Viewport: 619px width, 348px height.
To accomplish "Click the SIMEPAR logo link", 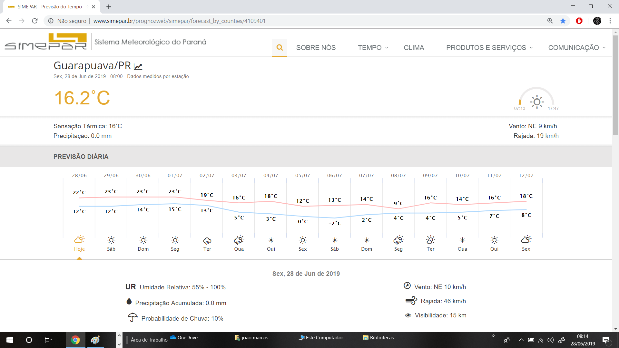I will [46, 42].
